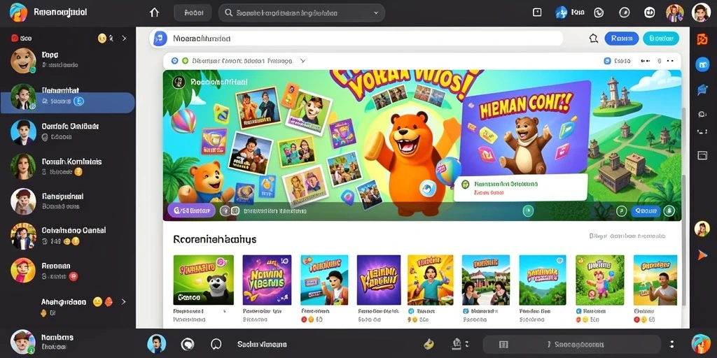Select the Ranepoirnal contact row
The height and width of the screenshot is (358, 717).
coord(68,201)
